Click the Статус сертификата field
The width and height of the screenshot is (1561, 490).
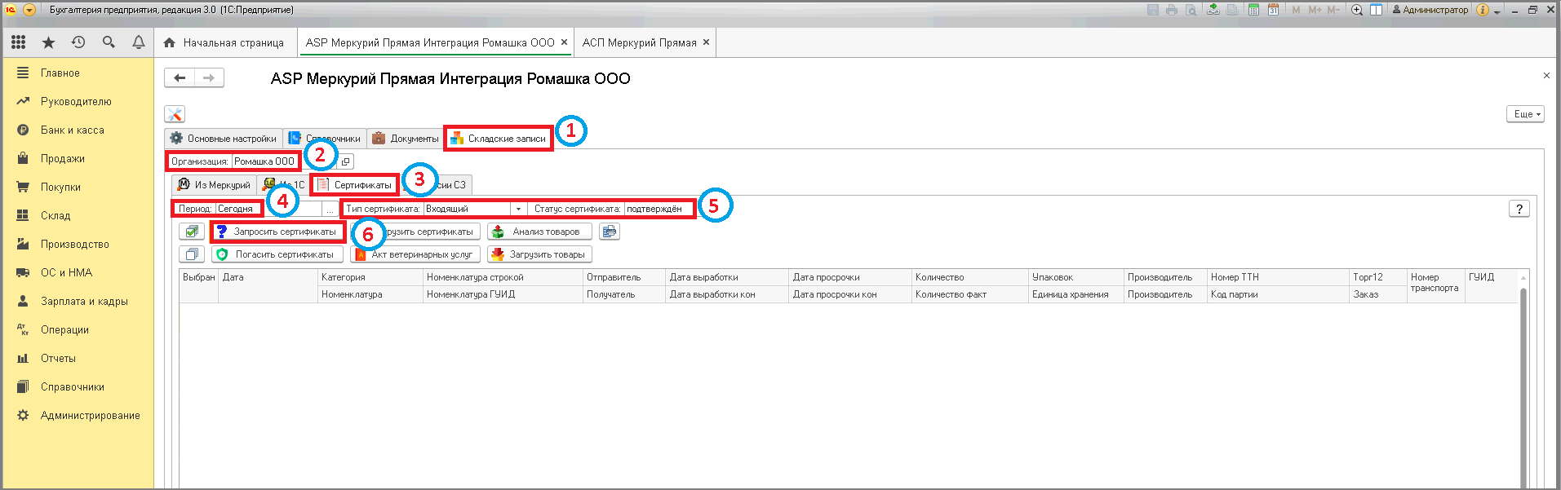tap(660, 209)
